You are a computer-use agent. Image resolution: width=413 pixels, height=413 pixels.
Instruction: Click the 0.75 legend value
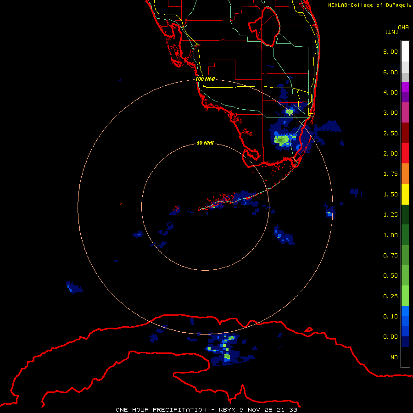click(391, 256)
